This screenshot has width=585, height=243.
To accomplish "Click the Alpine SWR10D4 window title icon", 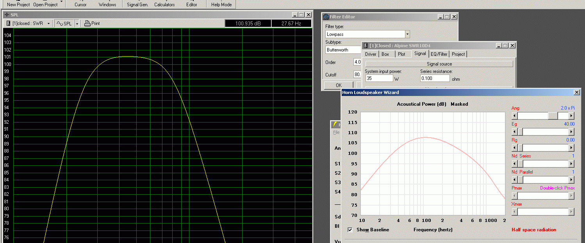I will [366, 46].
